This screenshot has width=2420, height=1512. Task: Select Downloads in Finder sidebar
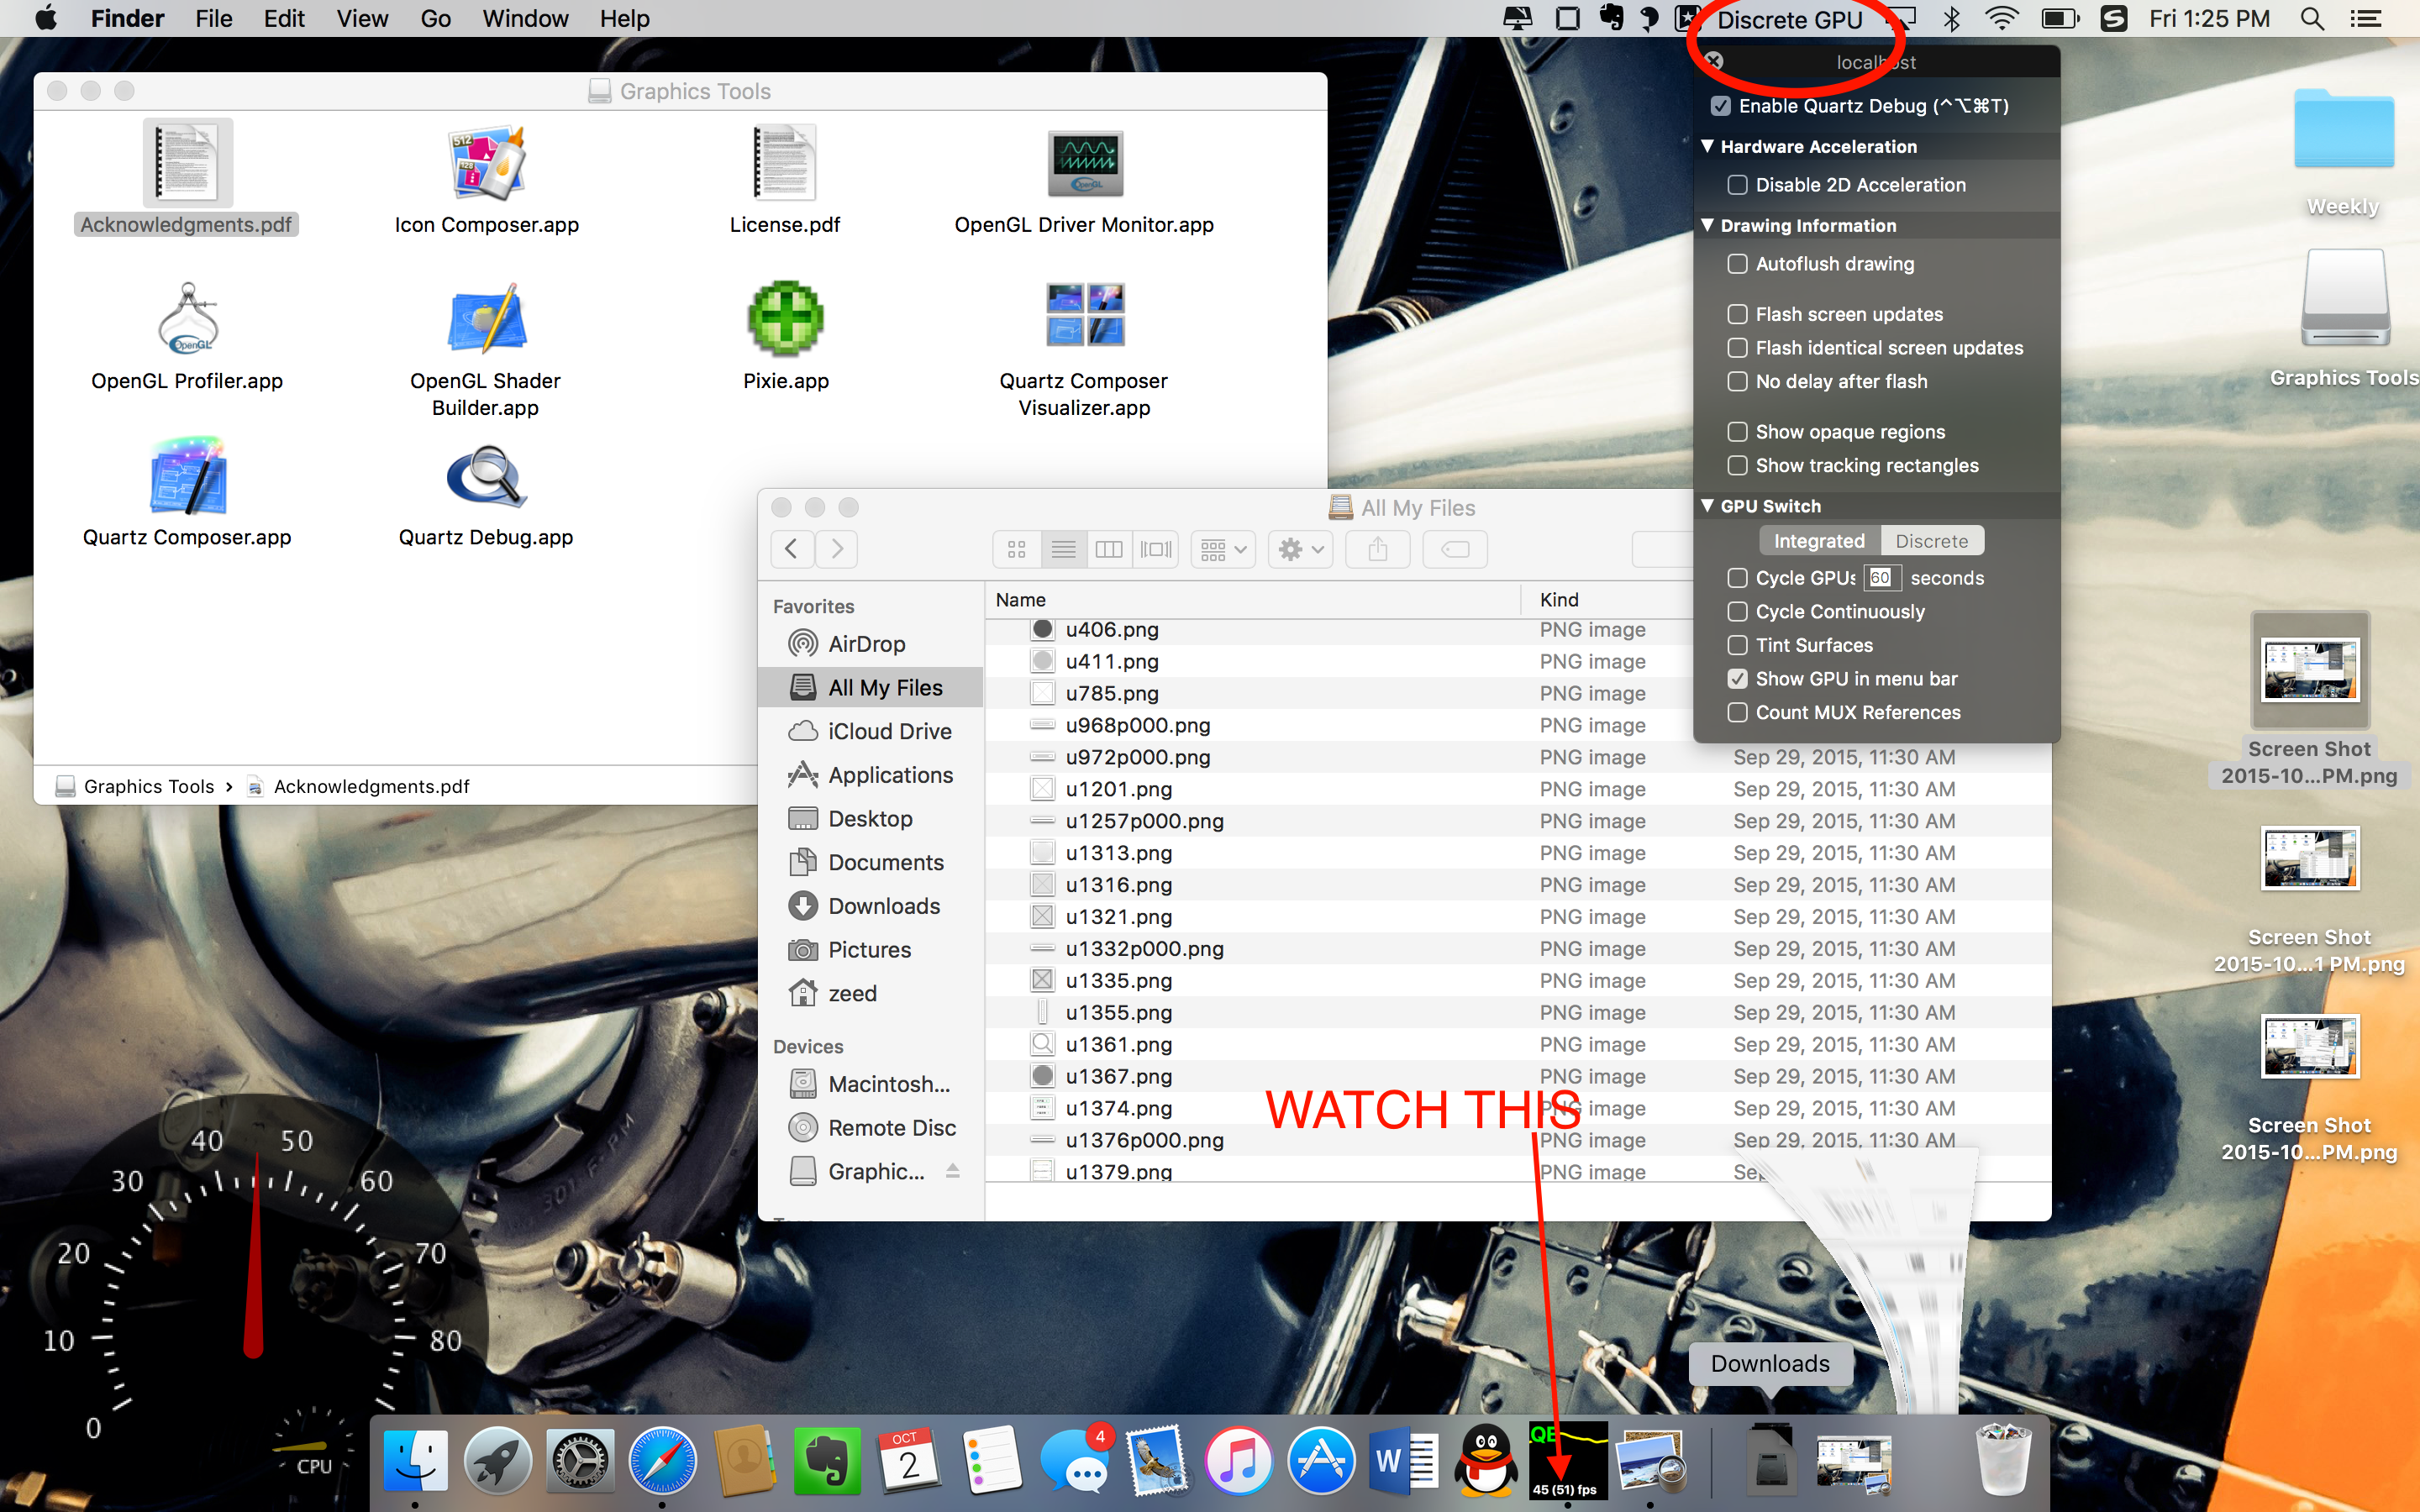click(884, 906)
